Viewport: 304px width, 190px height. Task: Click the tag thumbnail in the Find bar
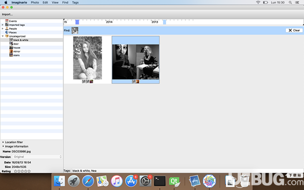tap(75, 30)
